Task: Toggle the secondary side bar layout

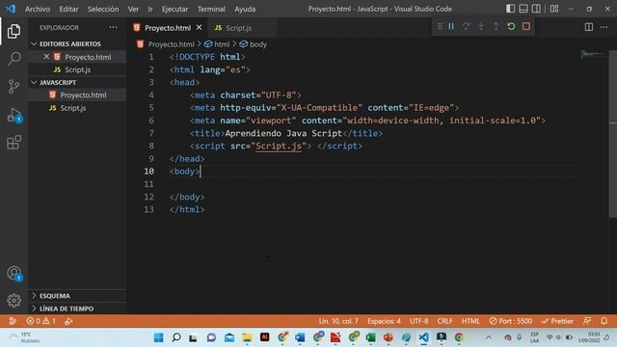Action: coord(536,9)
